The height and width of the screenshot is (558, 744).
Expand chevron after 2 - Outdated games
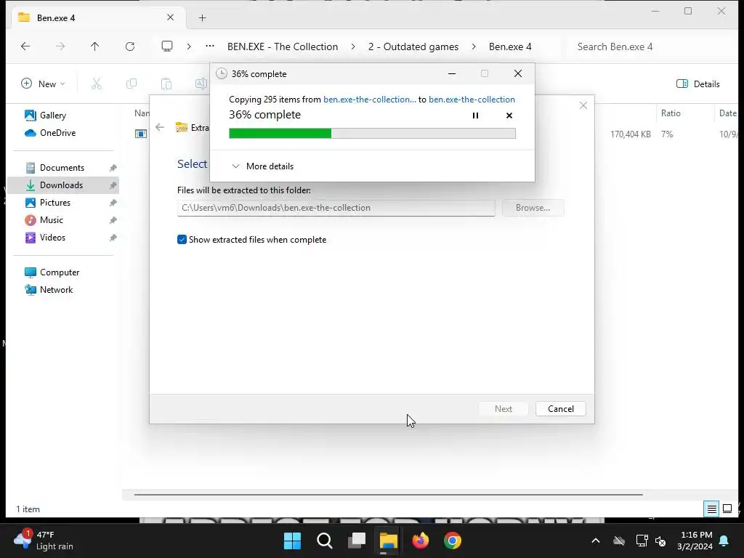pyautogui.click(x=474, y=46)
